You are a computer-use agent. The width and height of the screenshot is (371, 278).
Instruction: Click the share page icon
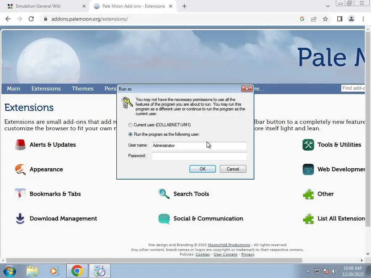(314, 19)
